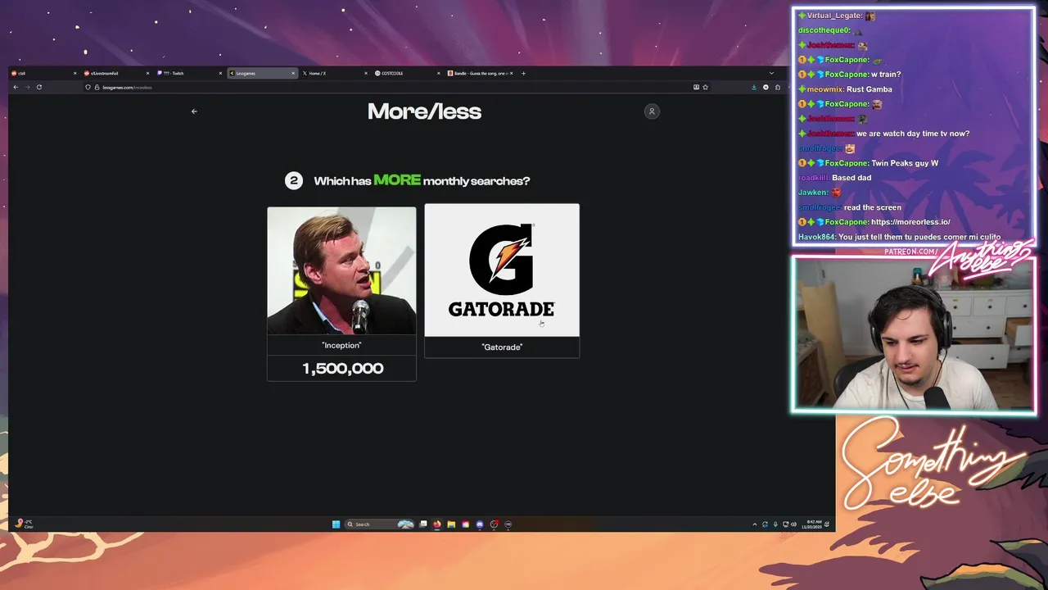1048x590 pixels.
Task: Switch to the Home / X tab
Action: [x=333, y=73]
